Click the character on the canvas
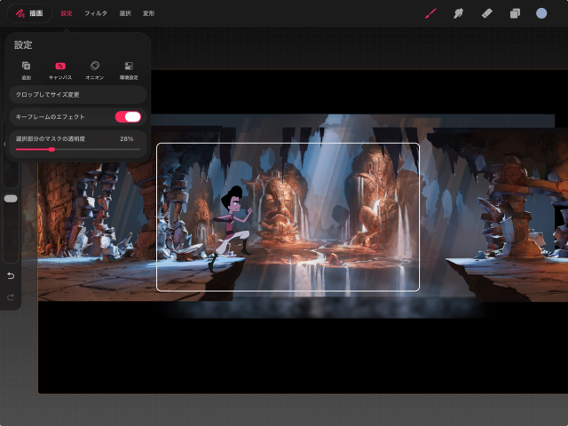The width and height of the screenshot is (568, 426). coord(229,226)
